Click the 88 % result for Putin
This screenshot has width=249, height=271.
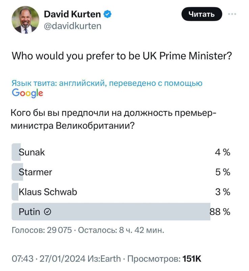coord(220,212)
